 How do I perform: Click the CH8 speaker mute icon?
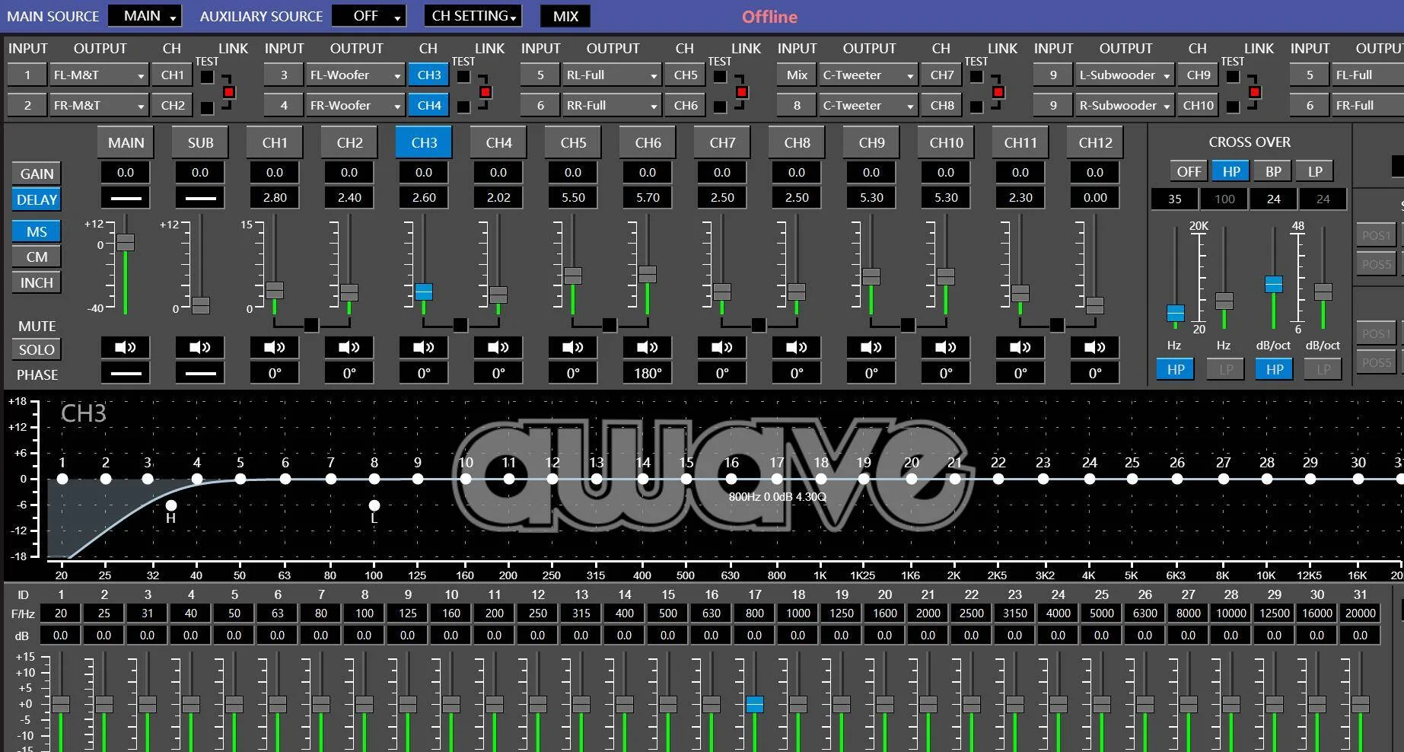point(797,347)
